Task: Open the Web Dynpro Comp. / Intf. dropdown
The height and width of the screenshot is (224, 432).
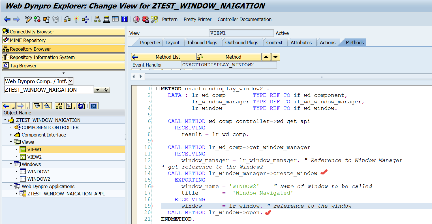Action: tap(71, 81)
